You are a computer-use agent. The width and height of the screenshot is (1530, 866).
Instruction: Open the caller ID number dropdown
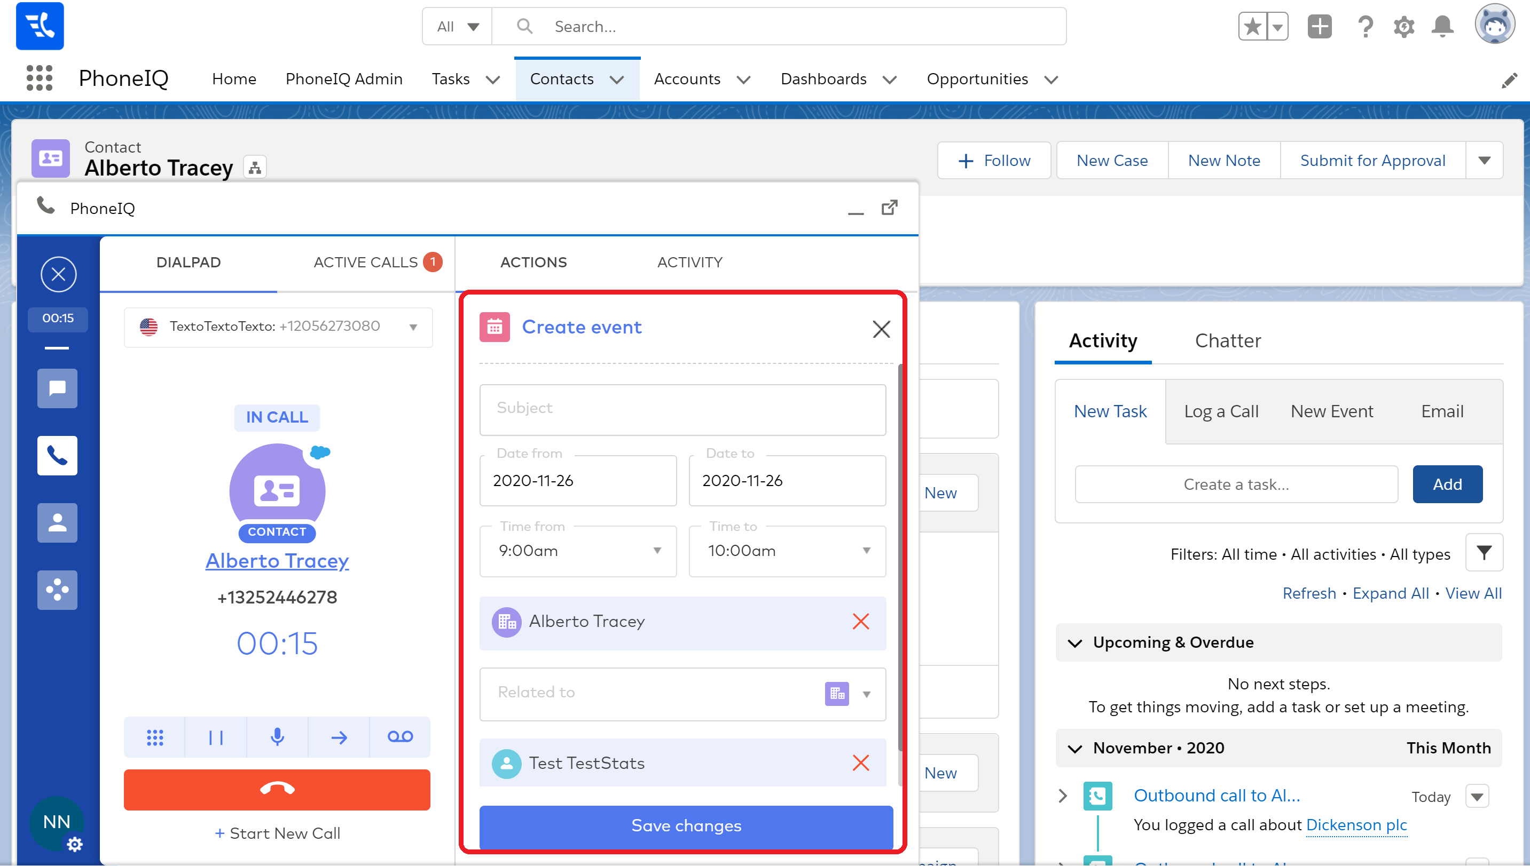pos(413,327)
